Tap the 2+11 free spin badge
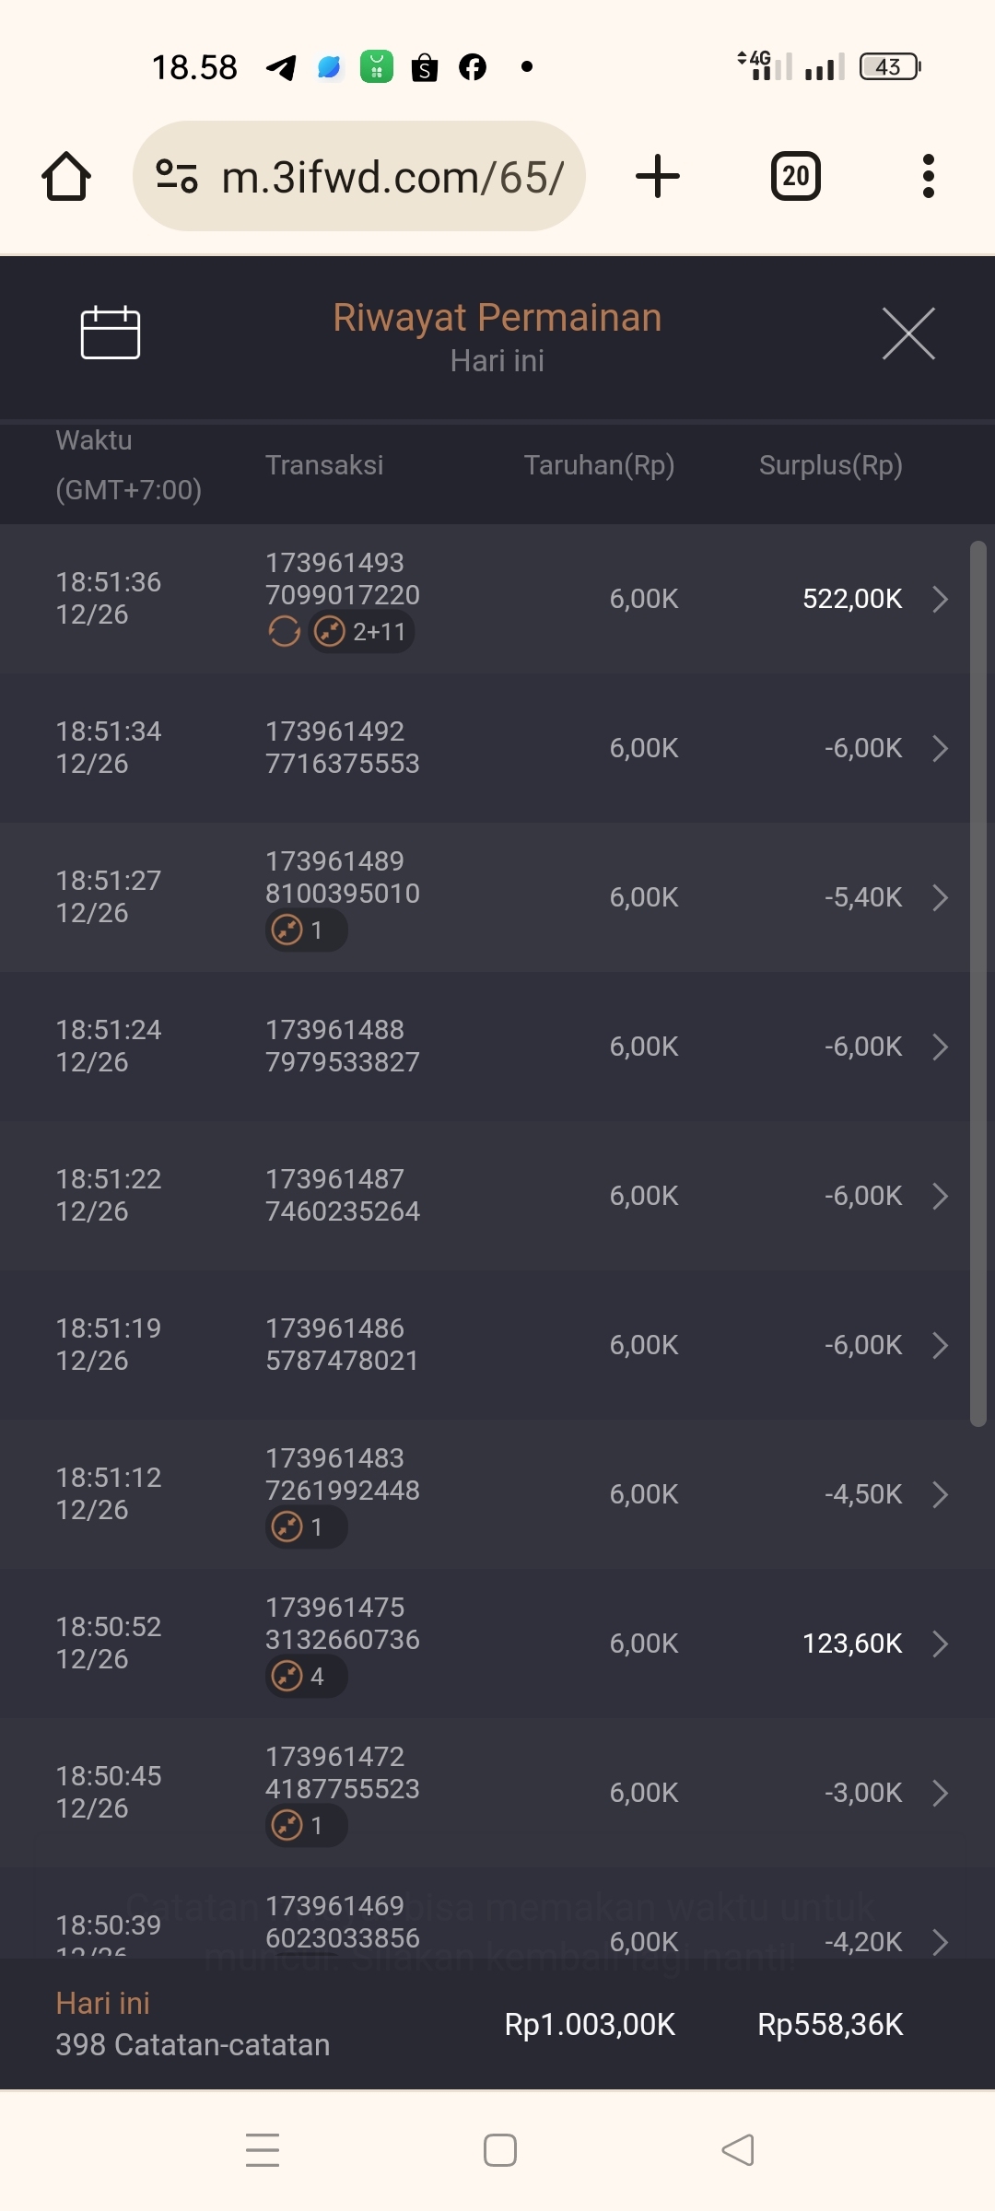This screenshot has width=995, height=2211. (x=361, y=632)
